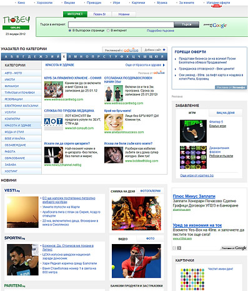The width and height of the screenshot is (248, 291).
Task: Open the www.bobsteethblog.com link
Action: point(142,161)
